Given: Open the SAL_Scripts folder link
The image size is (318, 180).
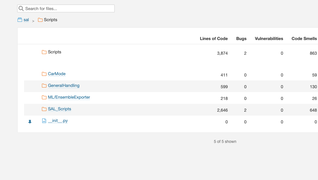Looking at the screenshot, I should click(59, 109).
